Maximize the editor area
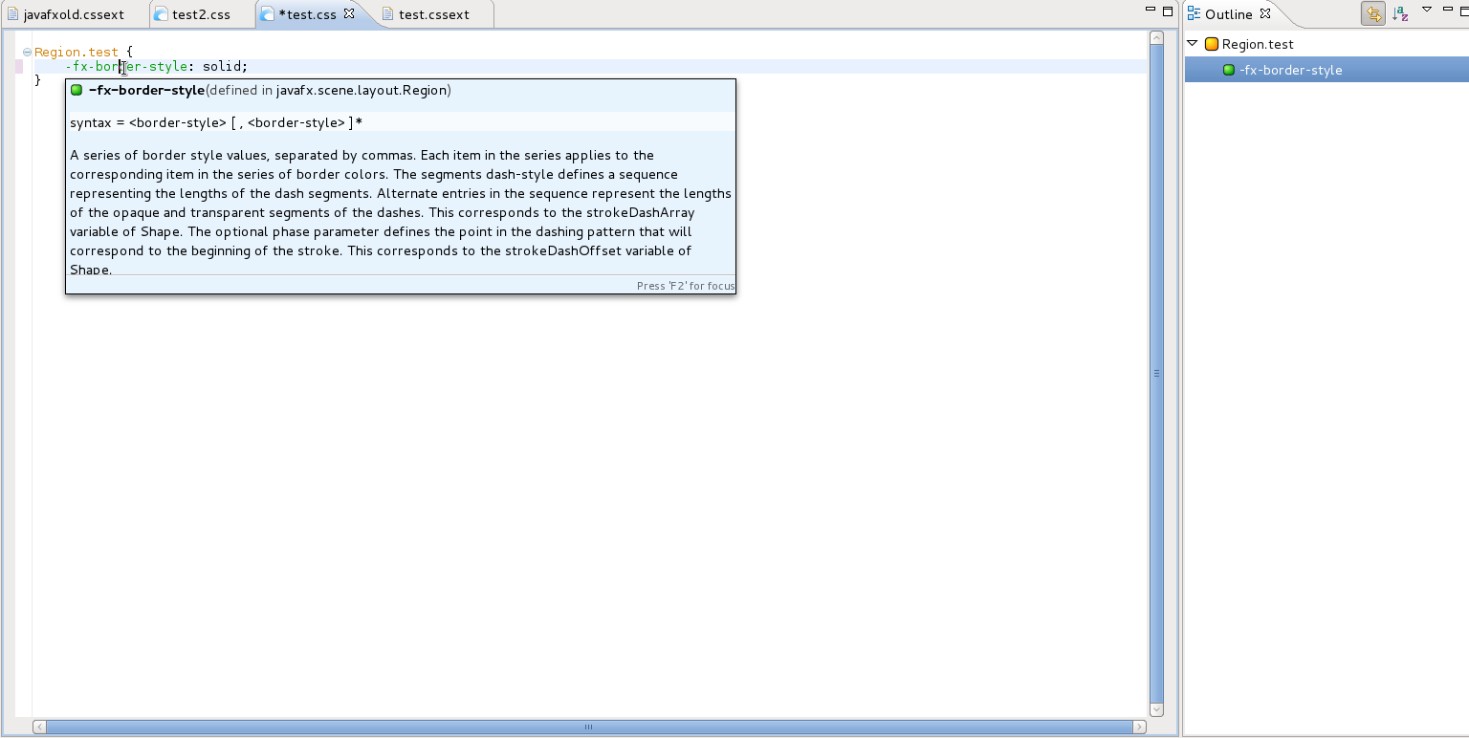 [x=1168, y=11]
